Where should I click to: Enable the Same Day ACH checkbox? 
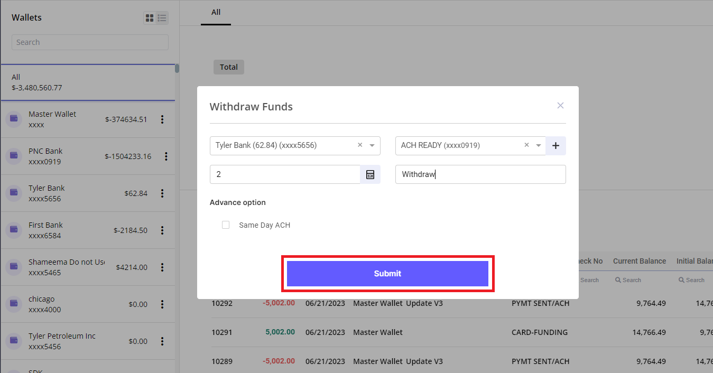pos(226,225)
